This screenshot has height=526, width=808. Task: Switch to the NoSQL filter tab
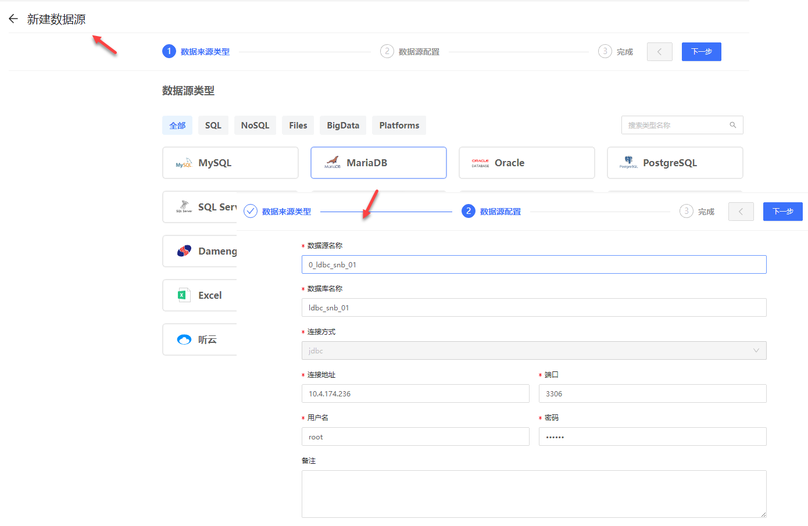point(255,126)
